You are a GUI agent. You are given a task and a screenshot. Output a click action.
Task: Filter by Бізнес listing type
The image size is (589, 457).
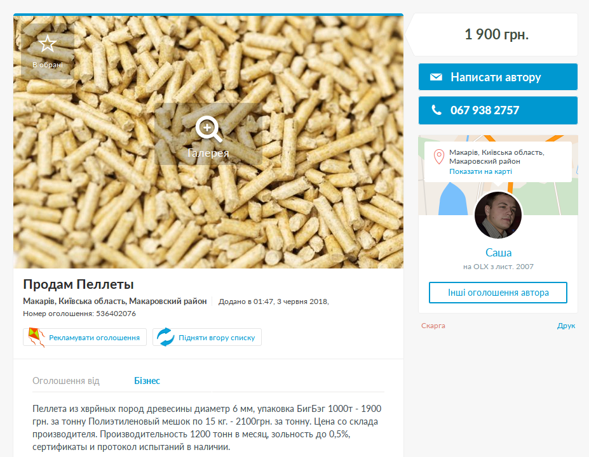(147, 381)
